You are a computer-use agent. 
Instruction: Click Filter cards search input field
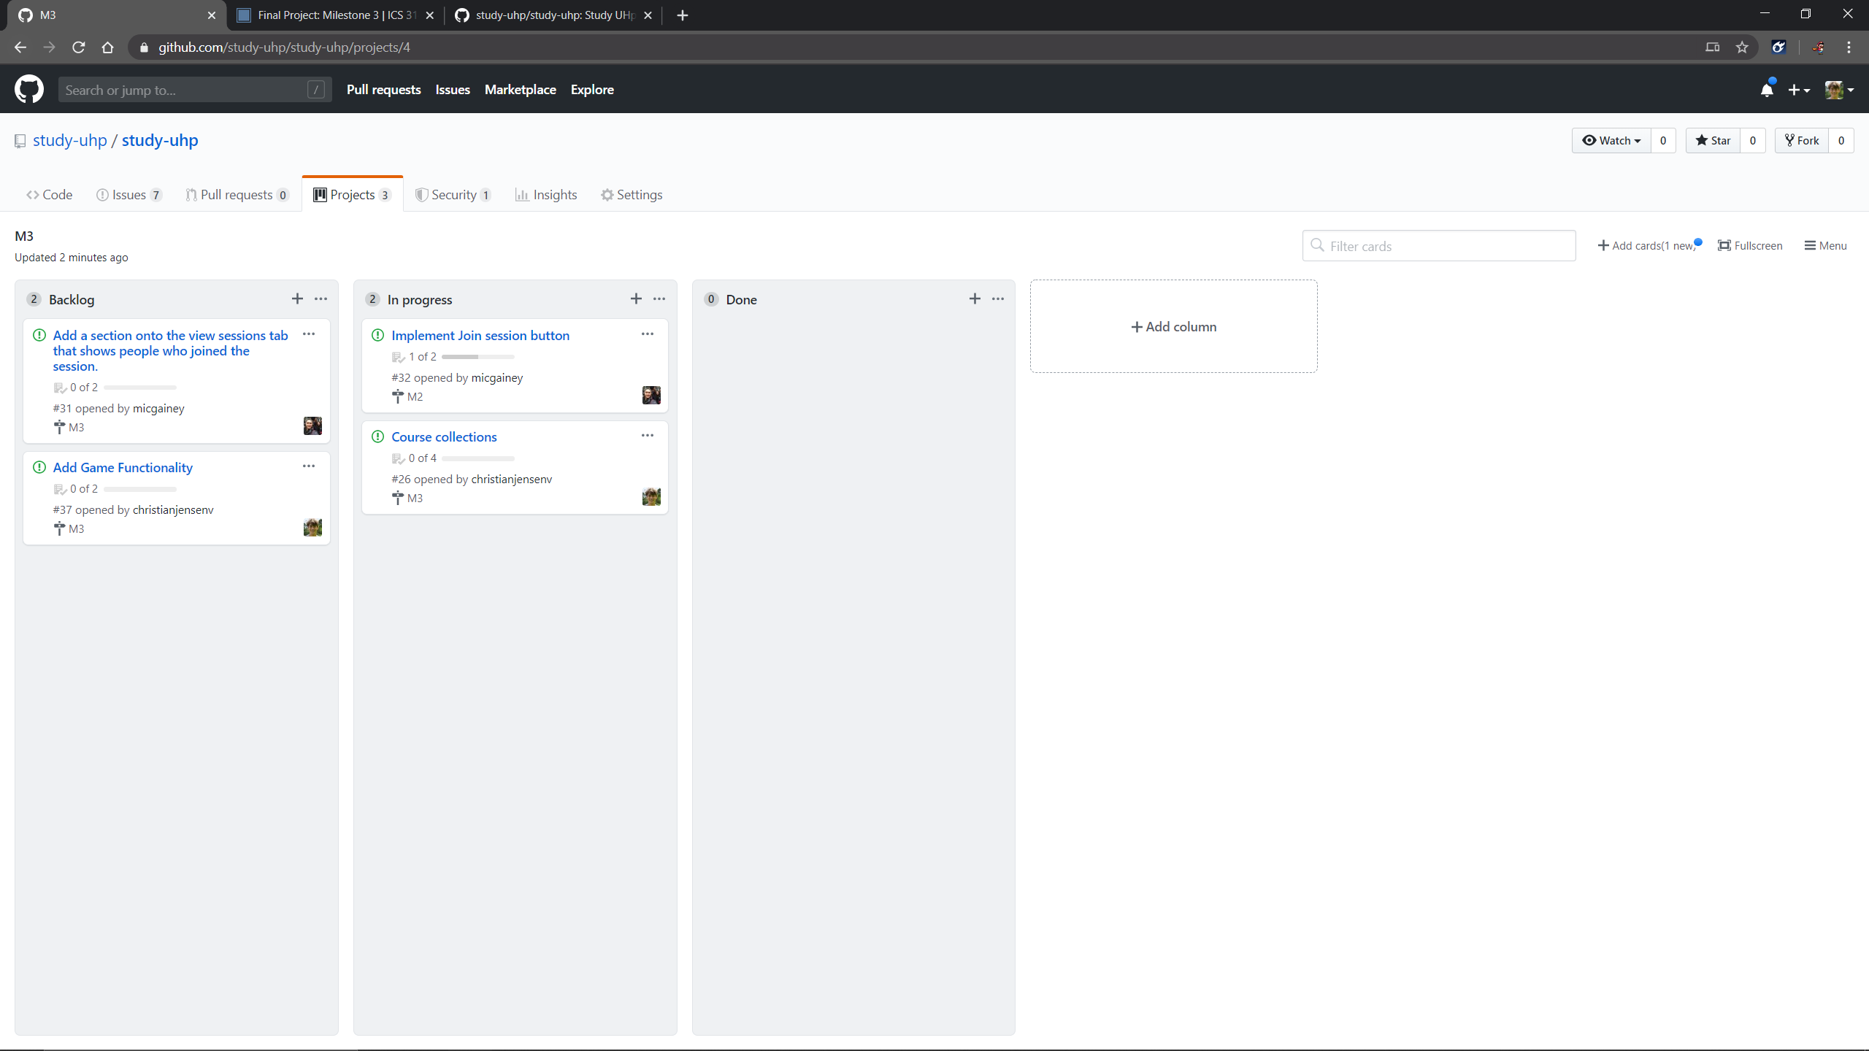1439,245
